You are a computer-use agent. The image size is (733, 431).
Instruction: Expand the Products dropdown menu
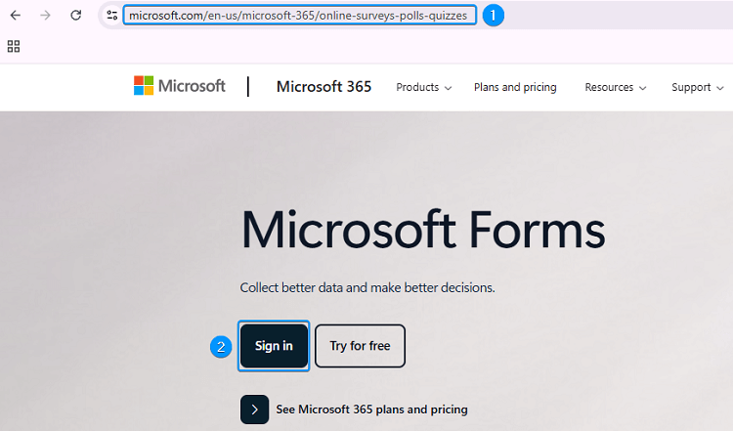[423, 87]
